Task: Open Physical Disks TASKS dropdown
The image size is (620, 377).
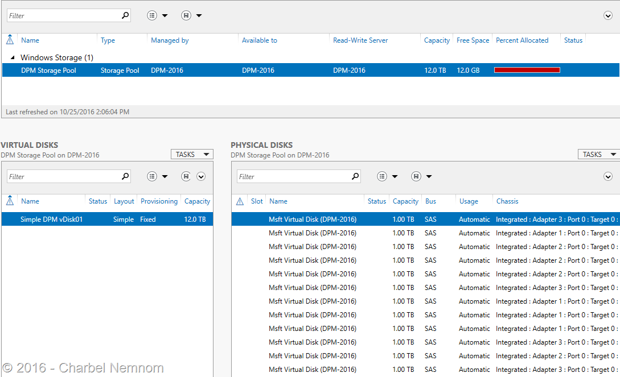Action: [x=598, y=154]
